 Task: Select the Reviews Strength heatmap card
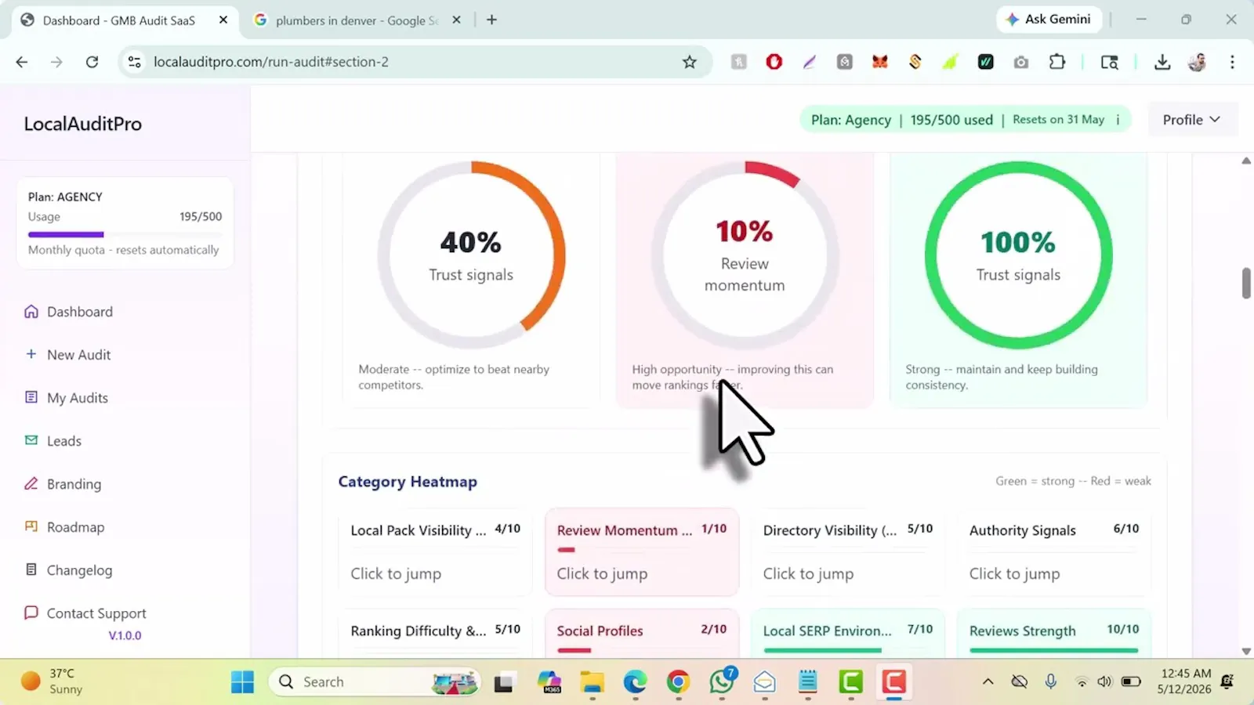point(1054,634)
